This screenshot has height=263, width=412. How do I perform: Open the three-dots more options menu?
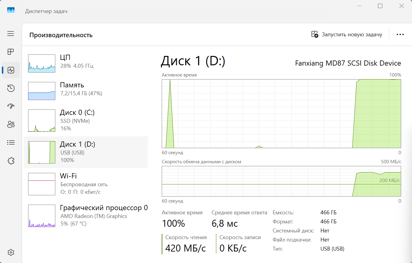tap(400, 34)
